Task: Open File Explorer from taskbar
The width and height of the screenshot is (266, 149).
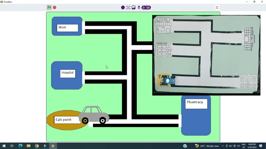Action: [x=29, y=146]
